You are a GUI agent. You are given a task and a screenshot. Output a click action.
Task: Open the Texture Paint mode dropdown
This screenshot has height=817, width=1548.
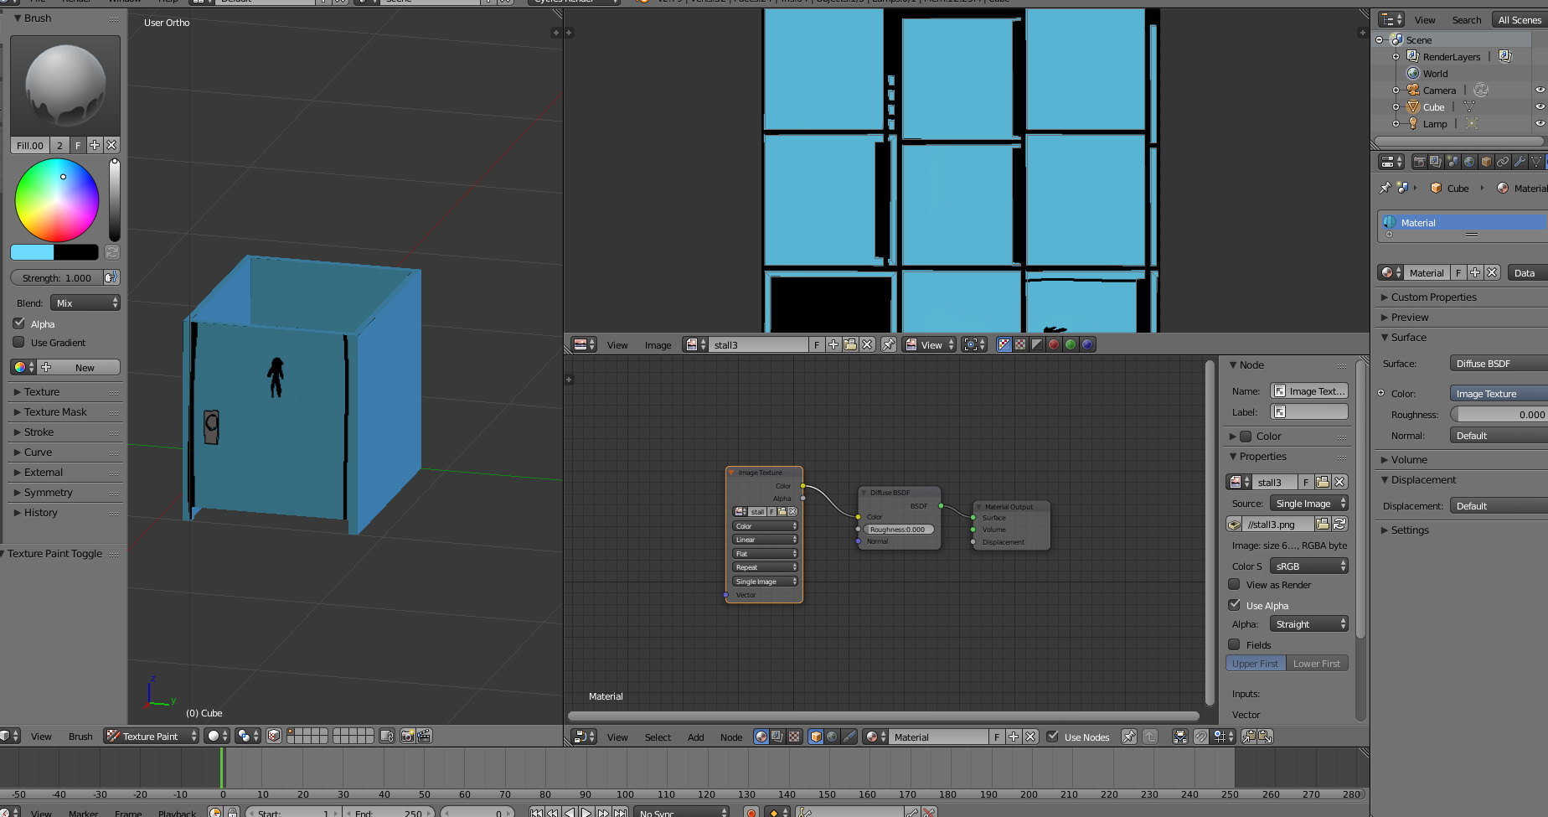click(151, 736)
